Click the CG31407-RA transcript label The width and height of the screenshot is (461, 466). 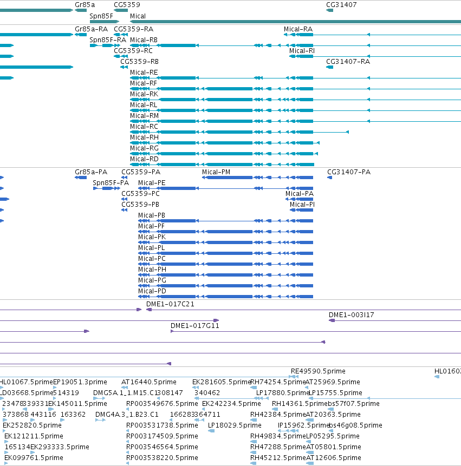(x=348, y=62)
